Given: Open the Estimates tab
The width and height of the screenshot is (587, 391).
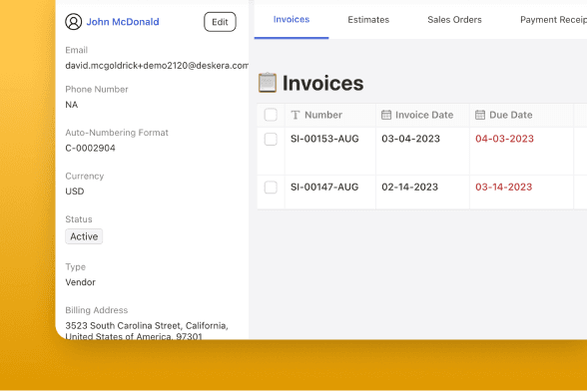Looking at the screenshot, I should [368, 20].
